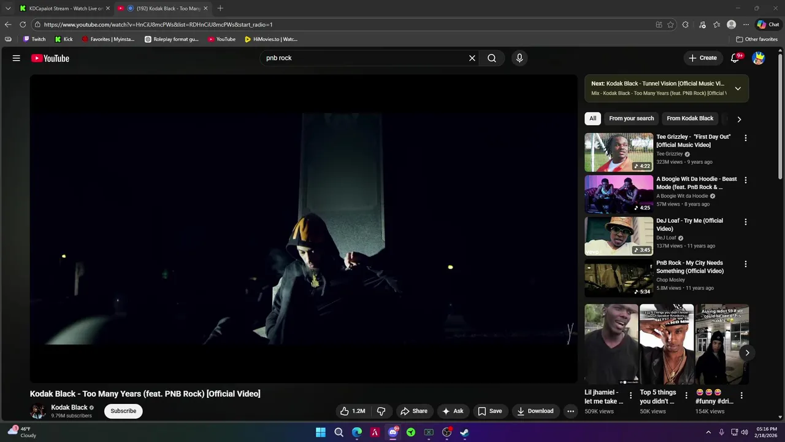Open options for A Boogie Beast Mode video

[746, 180]
